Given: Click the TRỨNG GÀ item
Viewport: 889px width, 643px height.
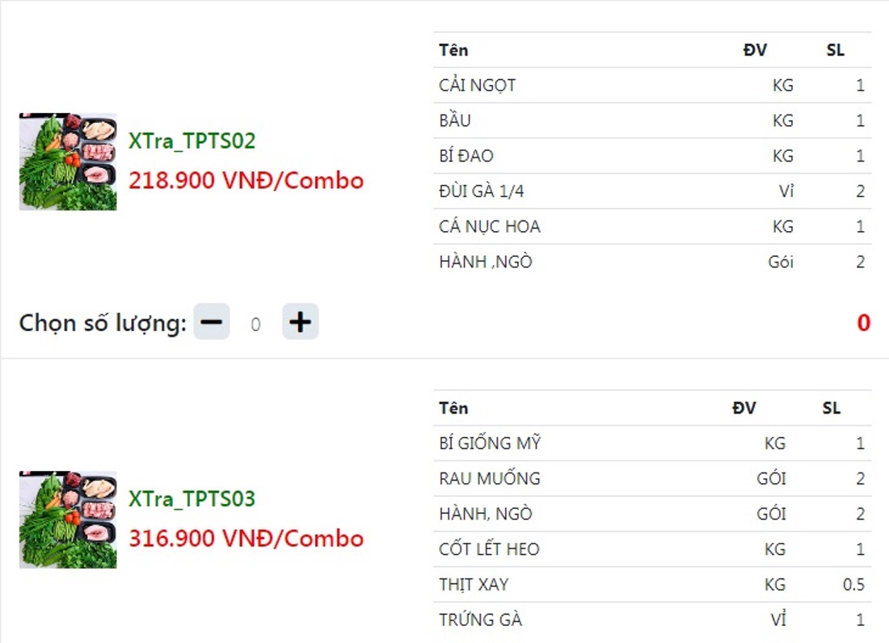Looking at the screenshot, I should pyautogui.click(x=480, y=620).
